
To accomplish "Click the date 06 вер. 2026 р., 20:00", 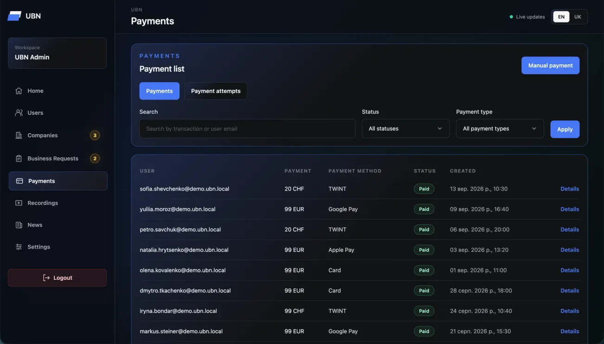I will pos(480,229).
